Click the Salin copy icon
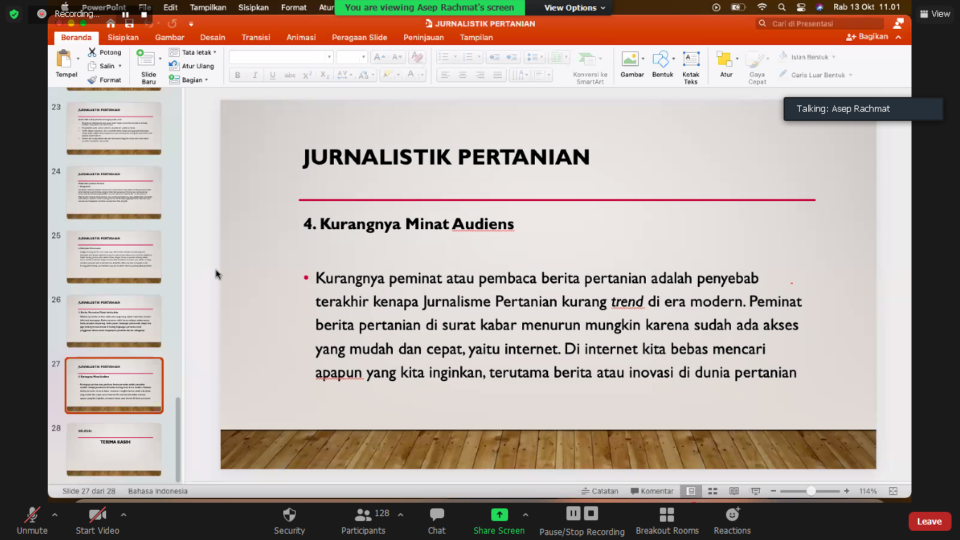Image resolution: width=960 pixels, height=540 pixels. [x=92, y=66]
